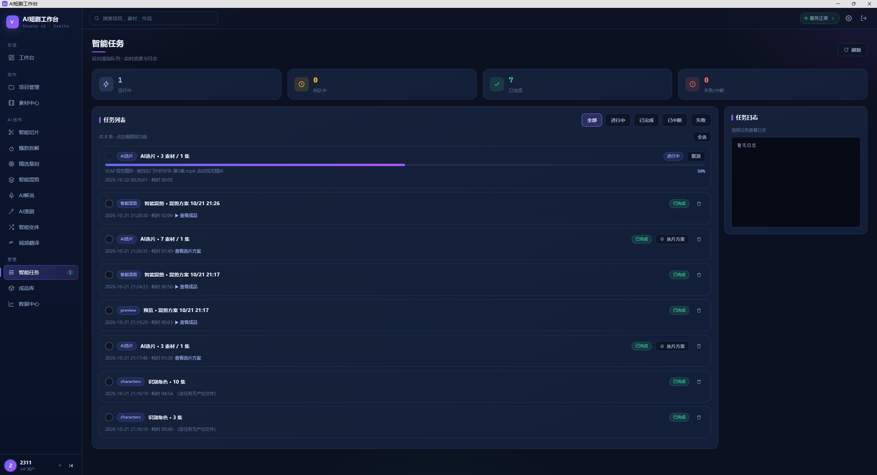
Task: Delete the 预览 混剪方案 task
Action: pos(699,311)
